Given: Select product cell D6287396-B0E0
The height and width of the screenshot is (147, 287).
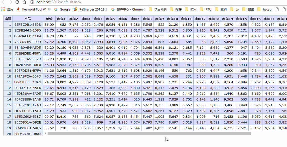Looking at the screenshot, I should tap(28, 65).
